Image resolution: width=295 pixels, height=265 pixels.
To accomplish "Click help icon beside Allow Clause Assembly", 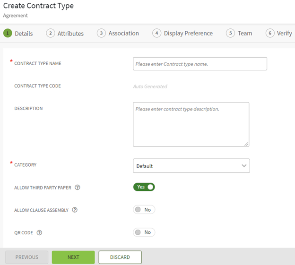I will (75, 210).
